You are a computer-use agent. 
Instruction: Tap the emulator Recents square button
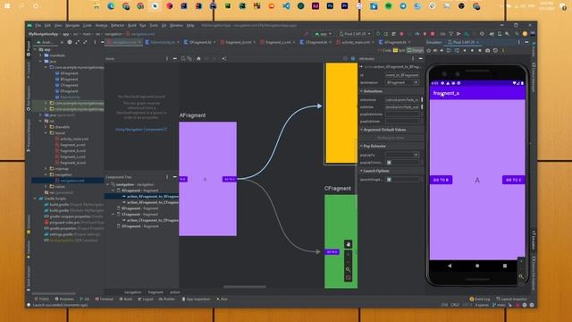pyautogui.click(x=505, y=266)
